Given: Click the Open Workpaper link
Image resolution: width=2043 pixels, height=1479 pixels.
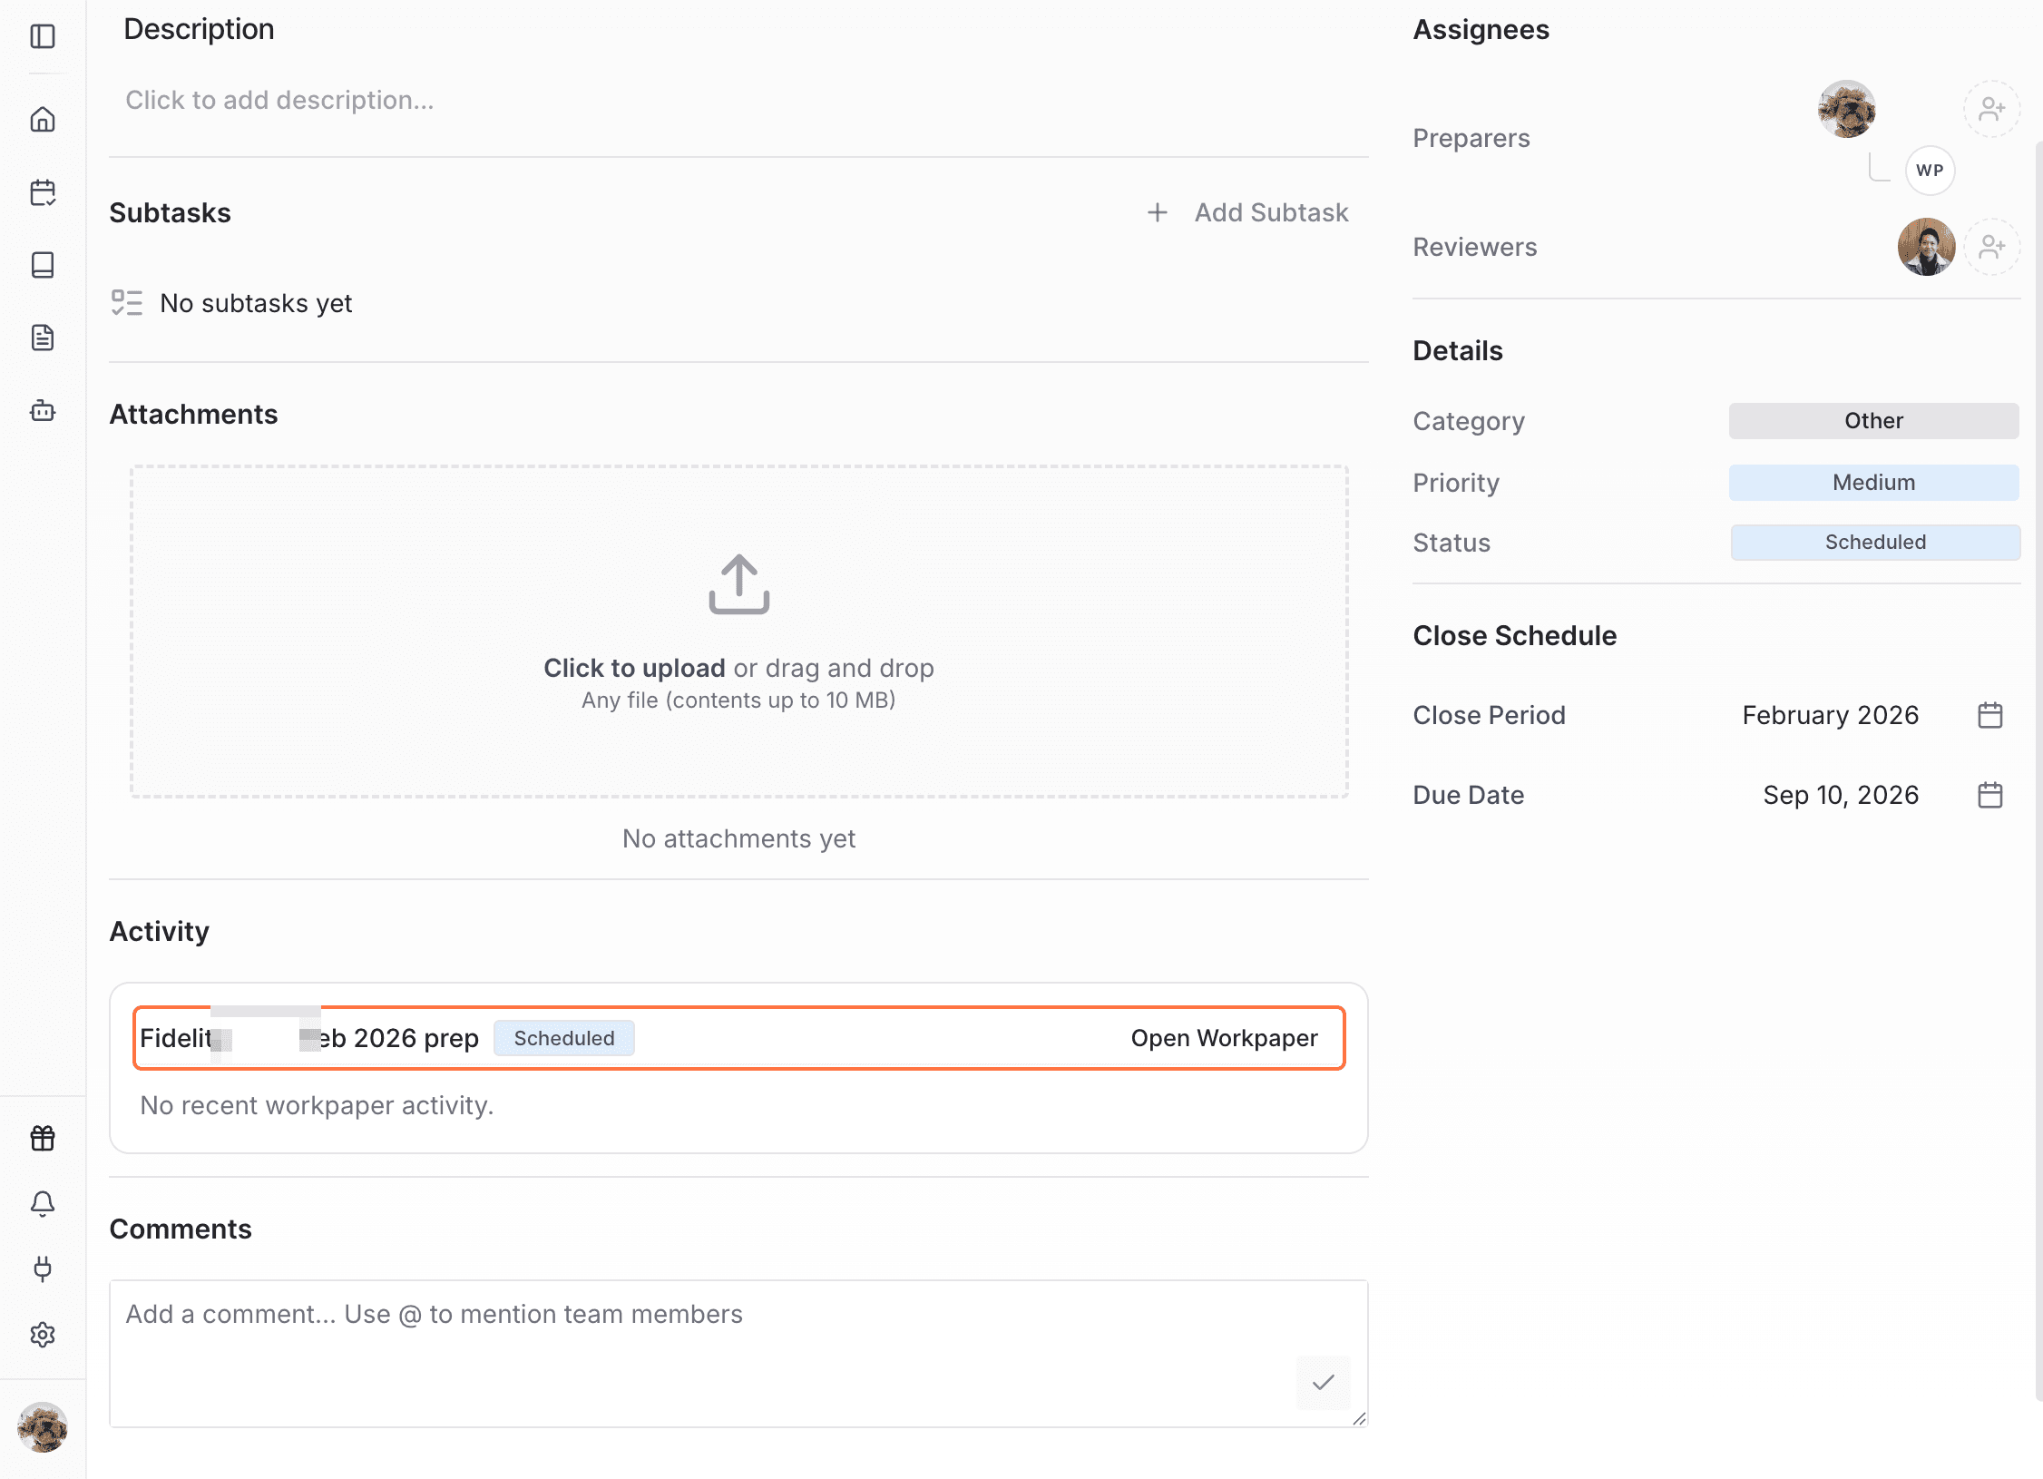Looking at the screenshot, I should tap(1224, 1038).
